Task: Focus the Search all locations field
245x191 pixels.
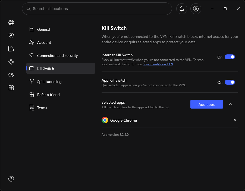Action: (x=97, y=9)
